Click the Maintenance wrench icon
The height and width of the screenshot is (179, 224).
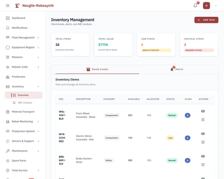pyautogui.click(x=7, y=151)
